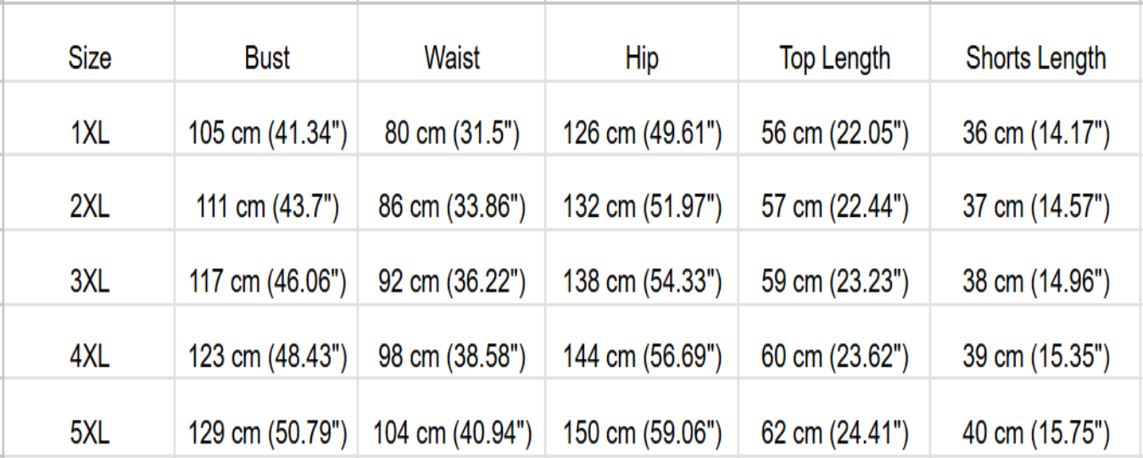Screen dimensions: 1143x458
Task: Click the 3XL size row label
Action: 89,283
